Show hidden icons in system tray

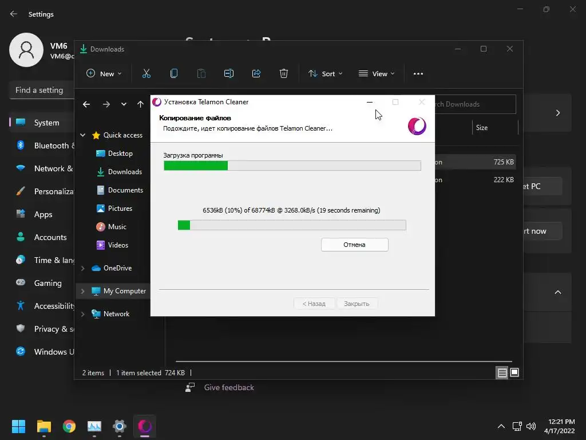point(501,426)
